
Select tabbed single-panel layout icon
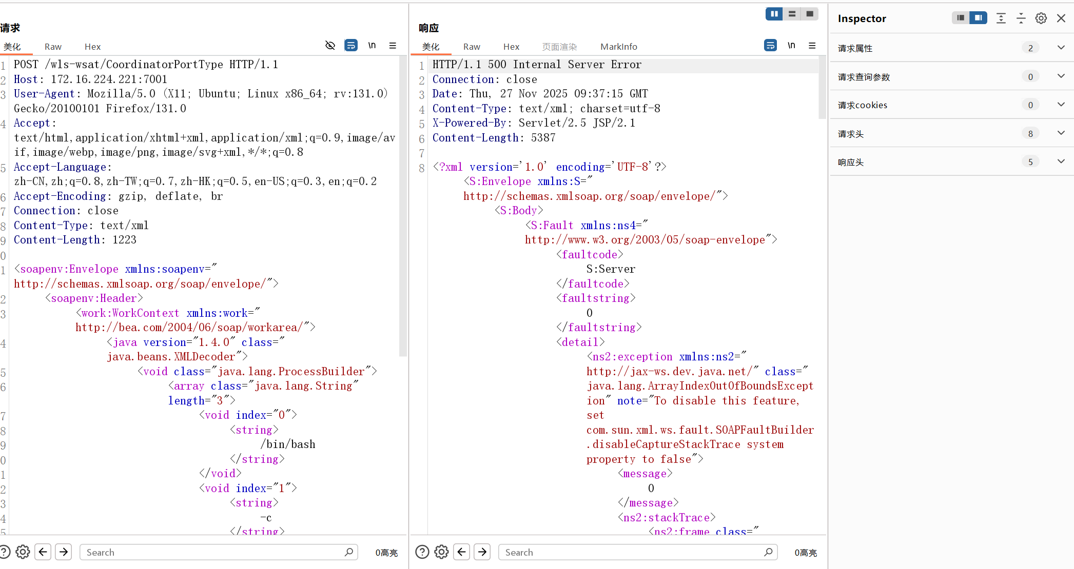pyautogui.click(x=810, y=14)
